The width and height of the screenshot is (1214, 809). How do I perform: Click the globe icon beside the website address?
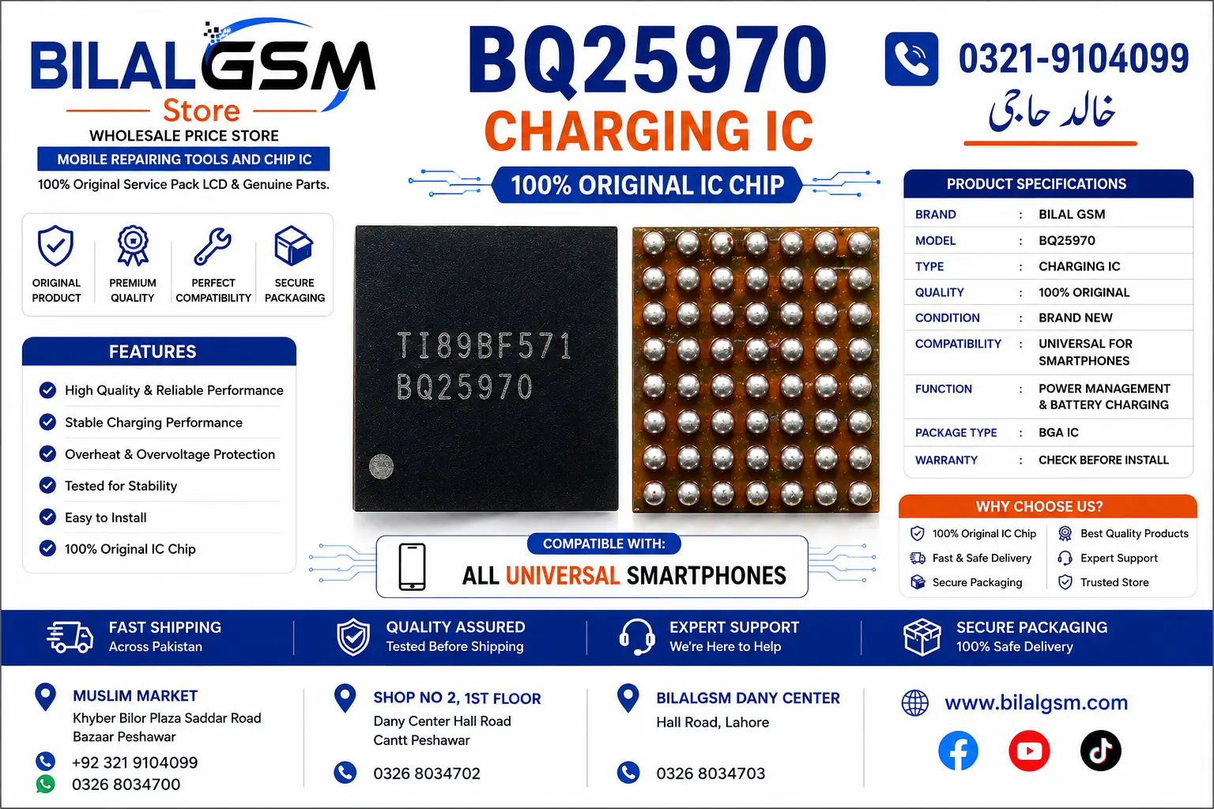[x=915, y=702]
